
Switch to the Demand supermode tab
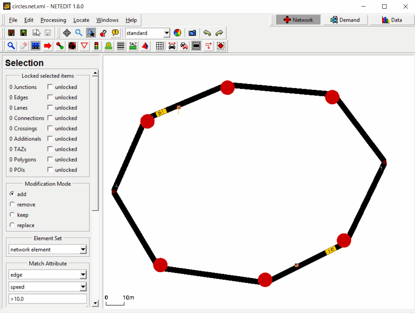tap(345, 20)
